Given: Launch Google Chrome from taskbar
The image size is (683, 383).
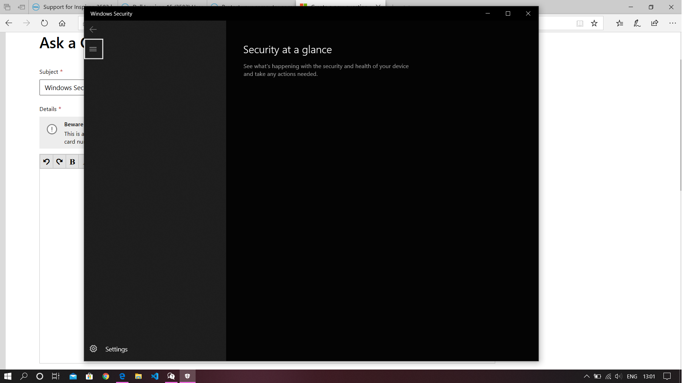Looking at the screenshot, I should (x=106, y=376).
